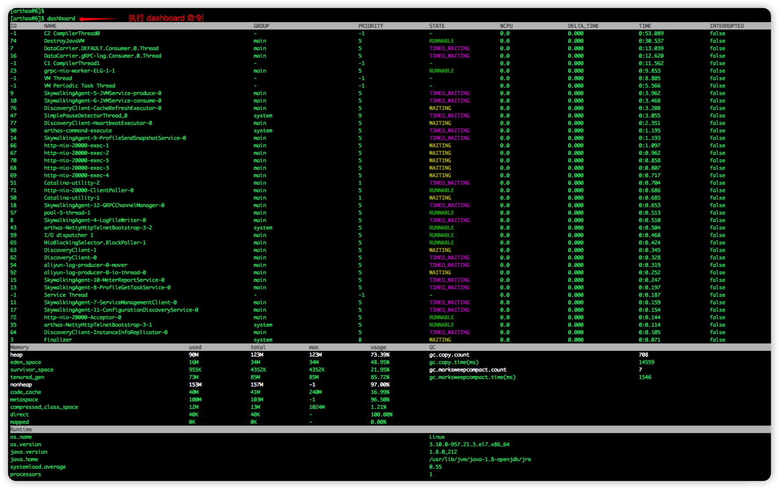Click thread name 'http-nio-20000-exec-5'
Image resolution: width=779 pixels, height=489 pixels.
pos(77,161)
